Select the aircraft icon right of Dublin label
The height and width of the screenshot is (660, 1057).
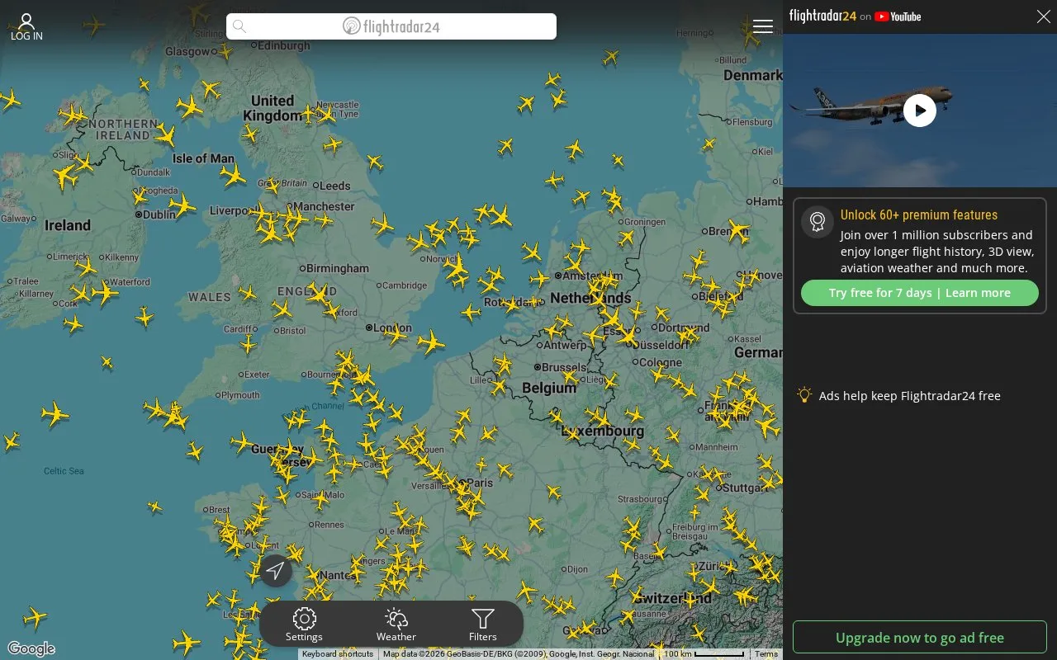click(182, 205)
